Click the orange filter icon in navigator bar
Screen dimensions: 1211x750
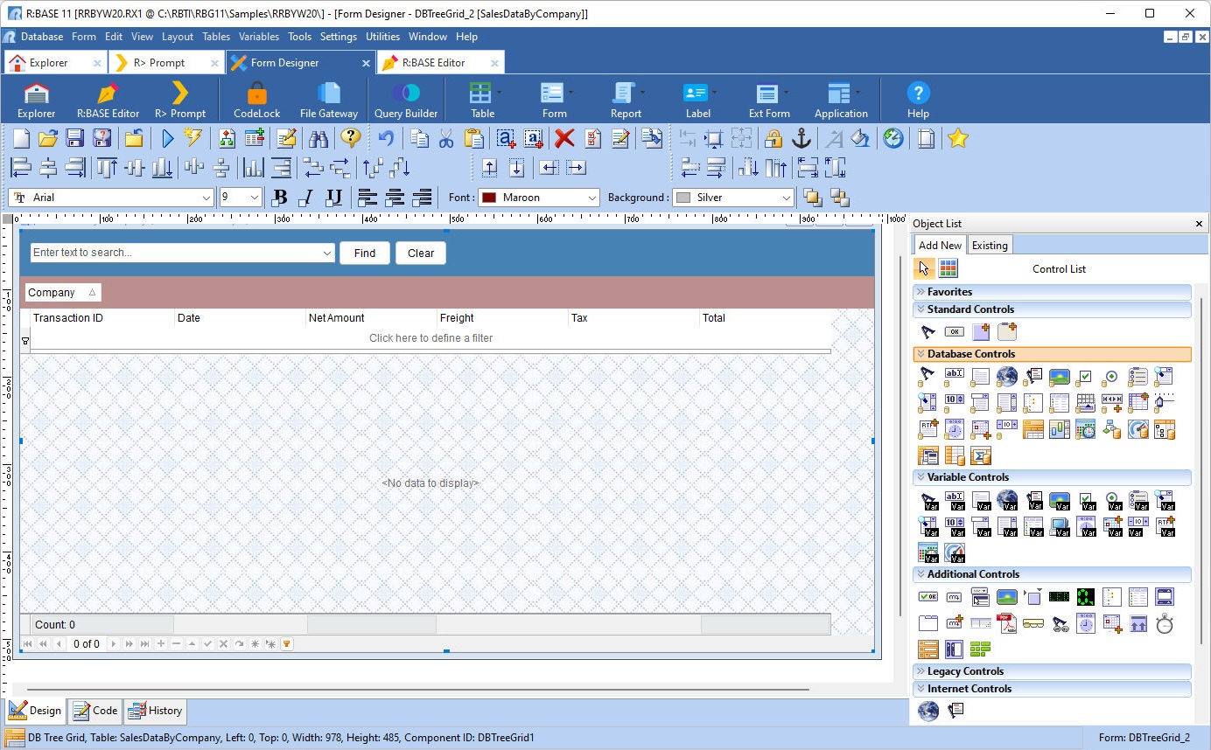pyautogui.click(x=286, y=644)
